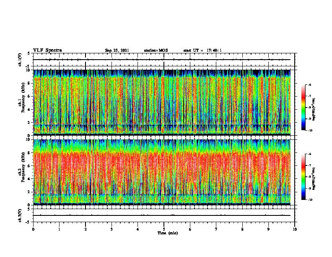332x257 pixels.
Task: Click time axis tick label '8'
Action: (x=242, y=229)
